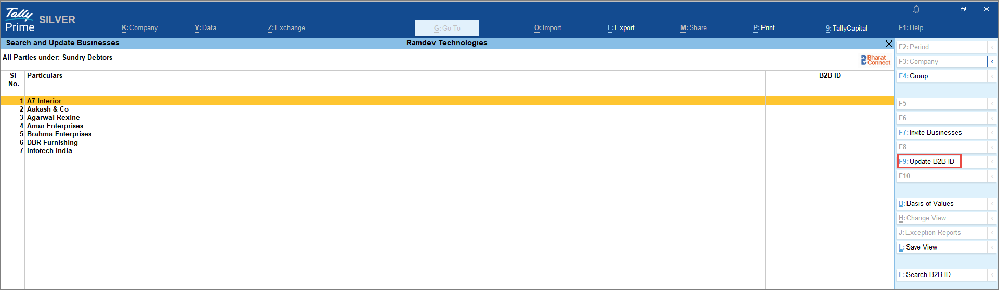
Task: Click the F4 Group button
Action: click(941, 76)
